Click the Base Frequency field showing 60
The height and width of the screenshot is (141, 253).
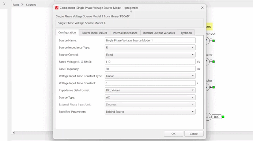click(x=150, y=69)
